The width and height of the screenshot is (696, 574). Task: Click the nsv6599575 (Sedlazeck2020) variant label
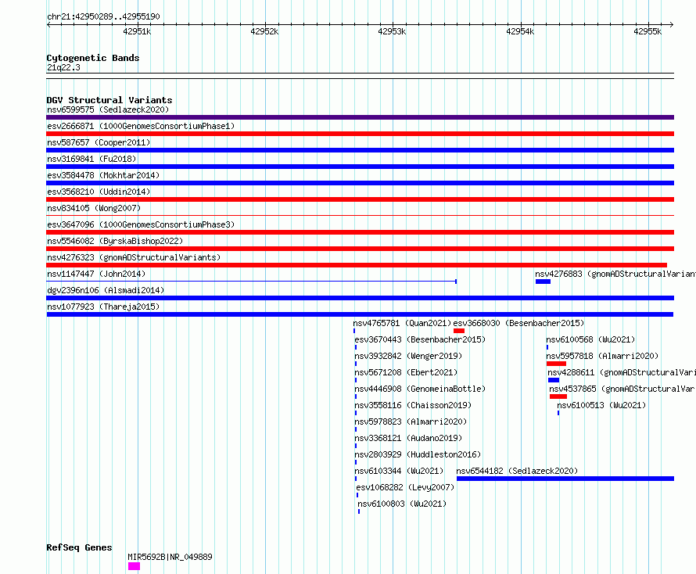tap(108, 109)
